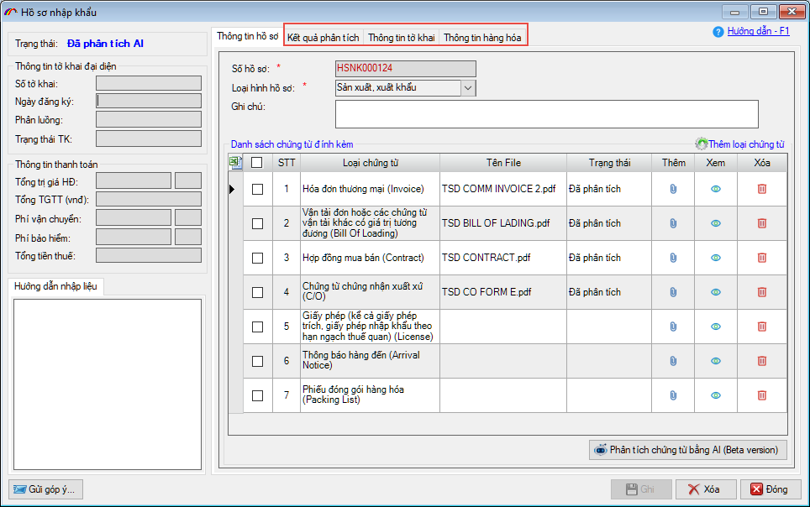Check the Packing List row checkbox
This screenshot has width=810, height=507.
click(257, 395)
